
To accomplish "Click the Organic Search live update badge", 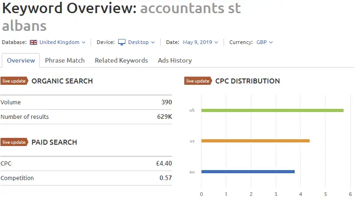I will pyautogui.click(x=14, y=81).
